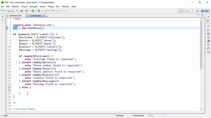The width and height of the screenshot is (211, 118).
Task: Open the dropdown arrow next to New
Action: (x=6, y=11)
